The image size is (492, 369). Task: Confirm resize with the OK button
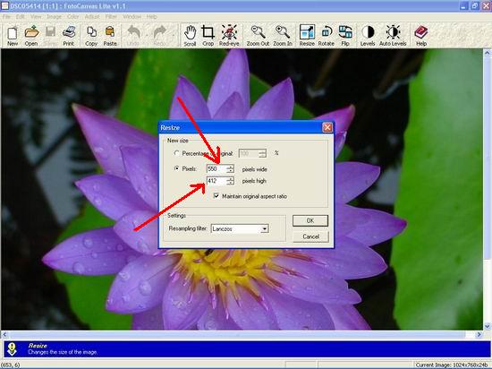pos(310,220)
